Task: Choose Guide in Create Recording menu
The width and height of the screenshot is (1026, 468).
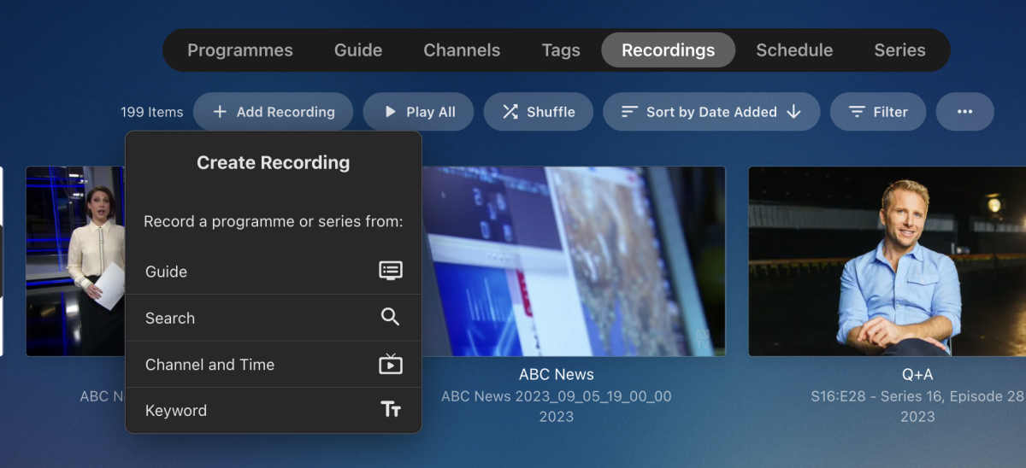Action: (274, 272)
